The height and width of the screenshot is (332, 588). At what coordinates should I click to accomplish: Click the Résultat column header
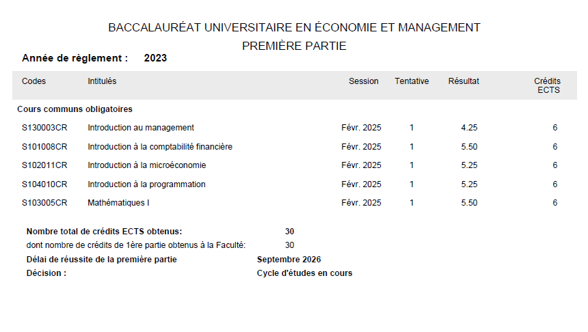[464, 81]
